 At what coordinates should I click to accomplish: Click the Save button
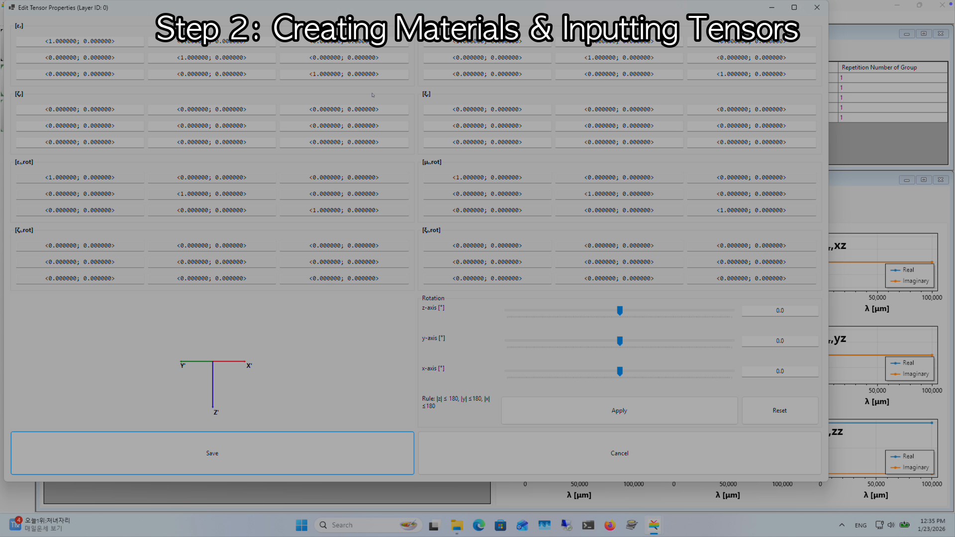[x=212, y=453]
